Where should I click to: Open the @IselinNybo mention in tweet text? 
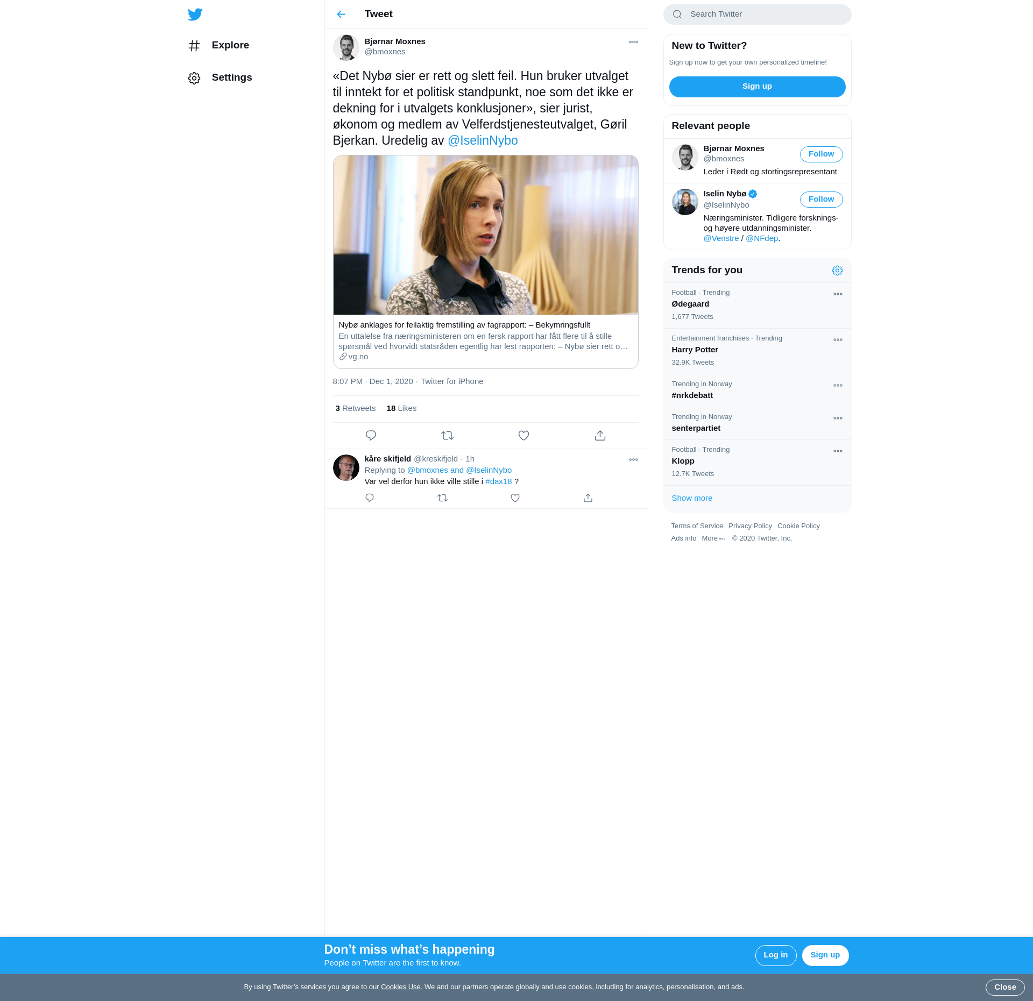point(483,140)
